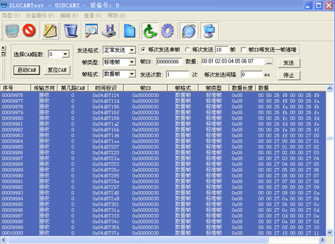Click the horizontal scrollbar right arrow

322,240
